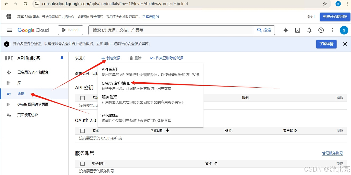Click the blue 搜索 button

click(x=264, y=30)
